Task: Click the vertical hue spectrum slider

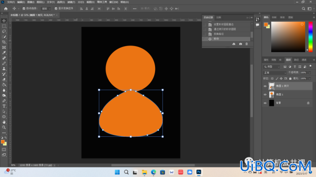Action: (311, 37)
